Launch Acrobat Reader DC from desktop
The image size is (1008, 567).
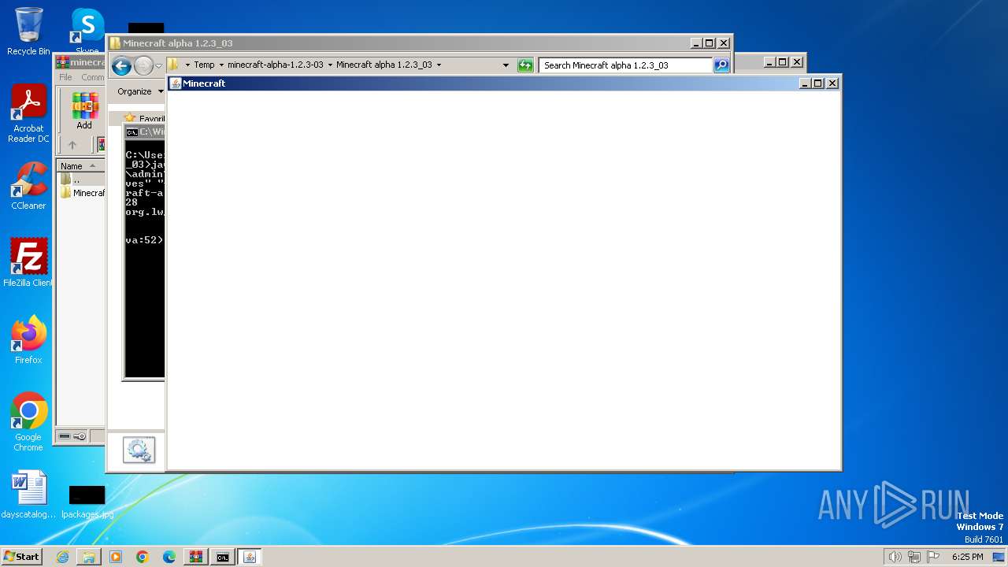(x=28, y=114)
